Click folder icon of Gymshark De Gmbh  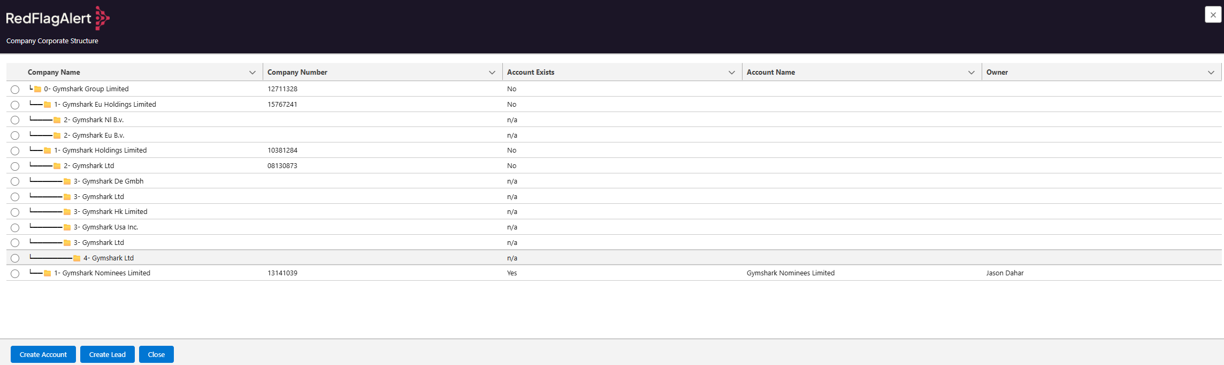pos(67,181)
